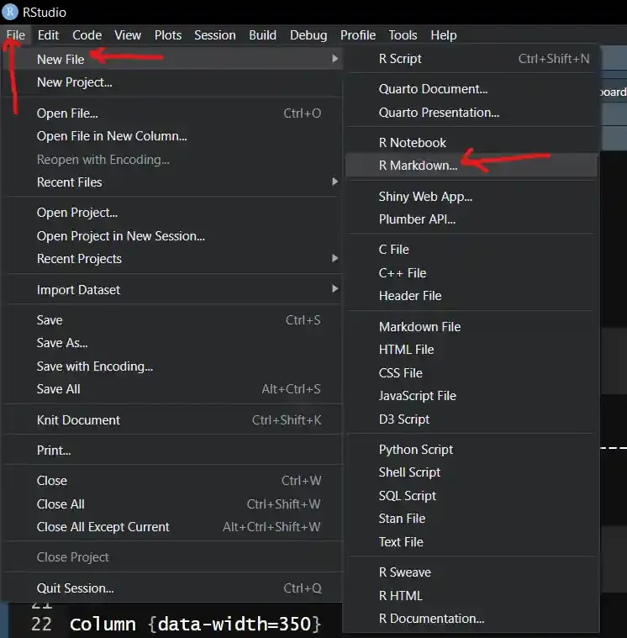
Task: Select Quit Session... entry
Action: point(173,588)
